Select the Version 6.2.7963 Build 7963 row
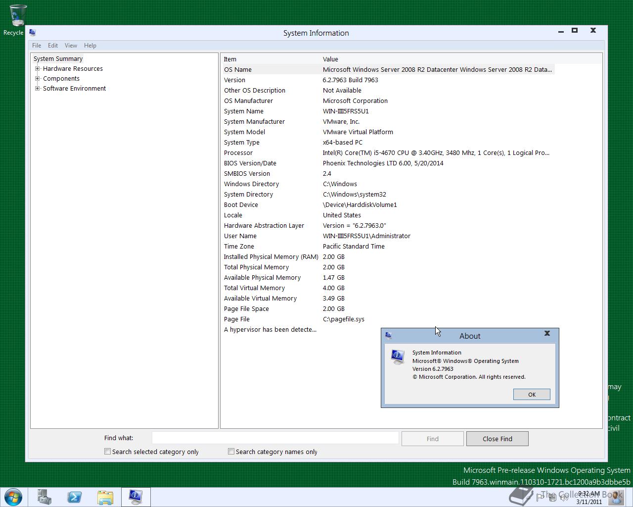This screenshot has width=633, height=507. pyautogui.click(x=388, y=80)
